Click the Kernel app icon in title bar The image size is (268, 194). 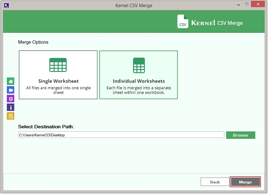coord(6,6)
